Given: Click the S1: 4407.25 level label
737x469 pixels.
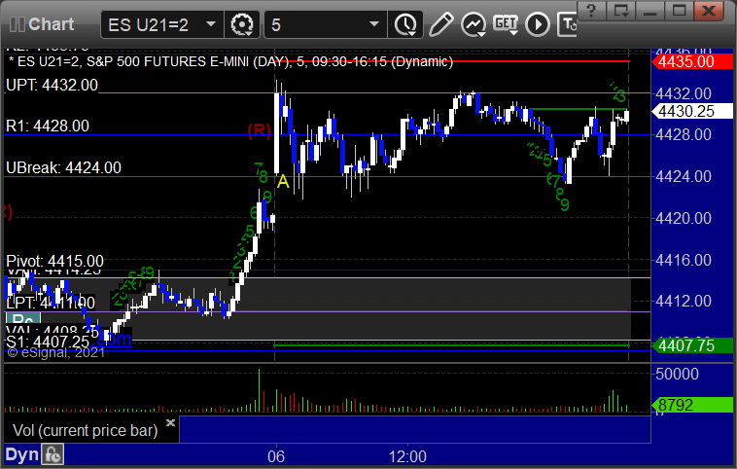Looking at the screenshot, I should 48,343.
